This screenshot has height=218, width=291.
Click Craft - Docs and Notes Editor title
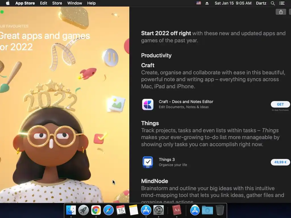coord(186,102)
